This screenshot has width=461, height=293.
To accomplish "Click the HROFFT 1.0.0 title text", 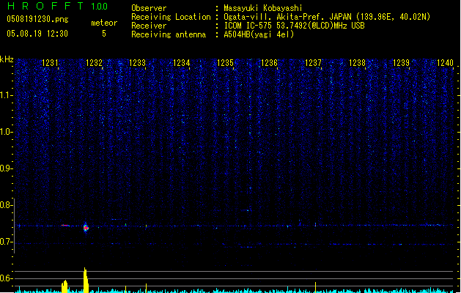I will (57, 6).
